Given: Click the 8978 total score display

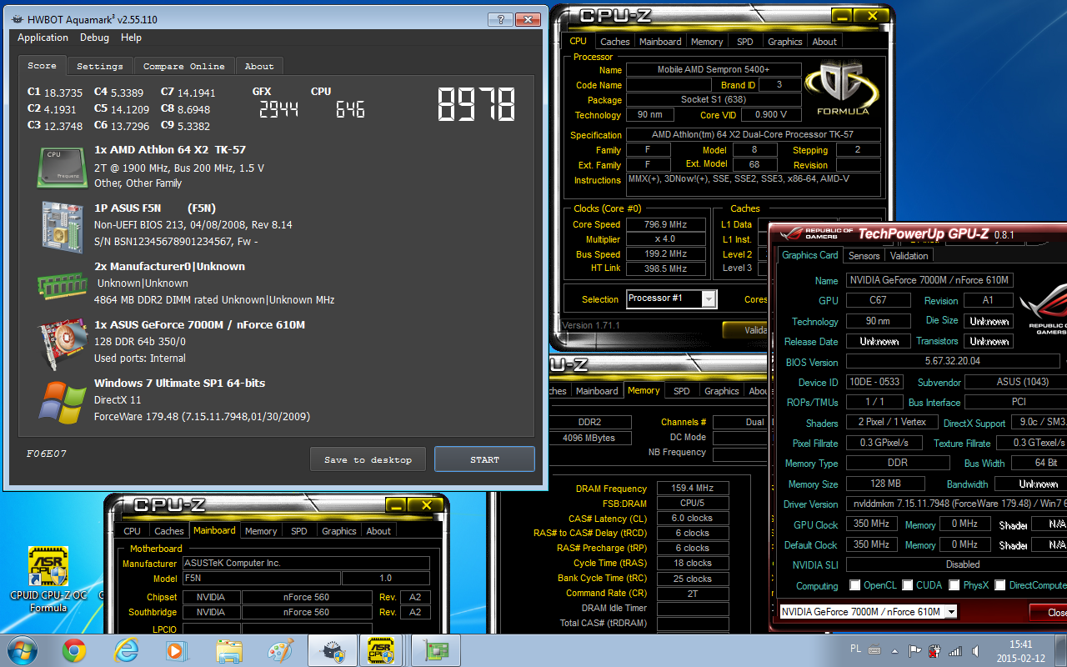Looking at the screenshot, I should [x=477, y=105].
